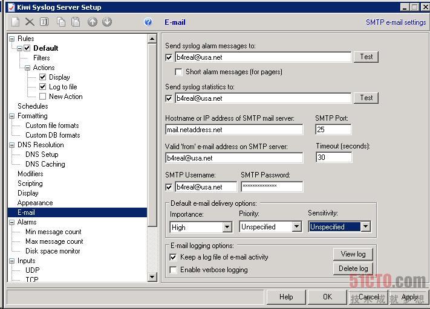Test the alarm messages e-mail address
Image resolution: width=430 pixels, height=309 pixels.
[366, 57]
